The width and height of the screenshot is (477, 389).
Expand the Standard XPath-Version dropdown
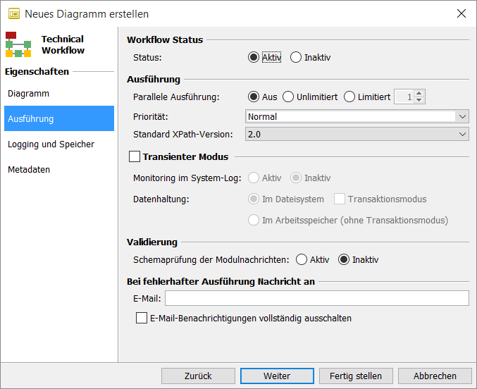[x=462, y=134]
